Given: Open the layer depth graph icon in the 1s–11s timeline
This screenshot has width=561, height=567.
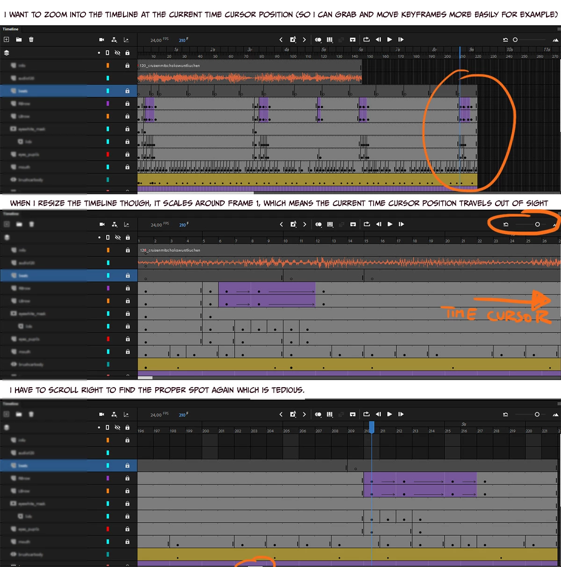Looking at the screenshot, I should 126,40.
